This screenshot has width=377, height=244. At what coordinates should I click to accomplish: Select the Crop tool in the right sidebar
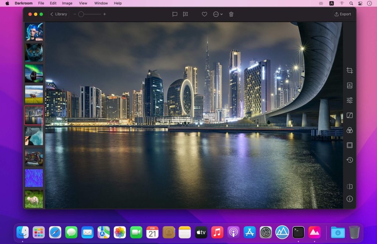tap(349, 70)
